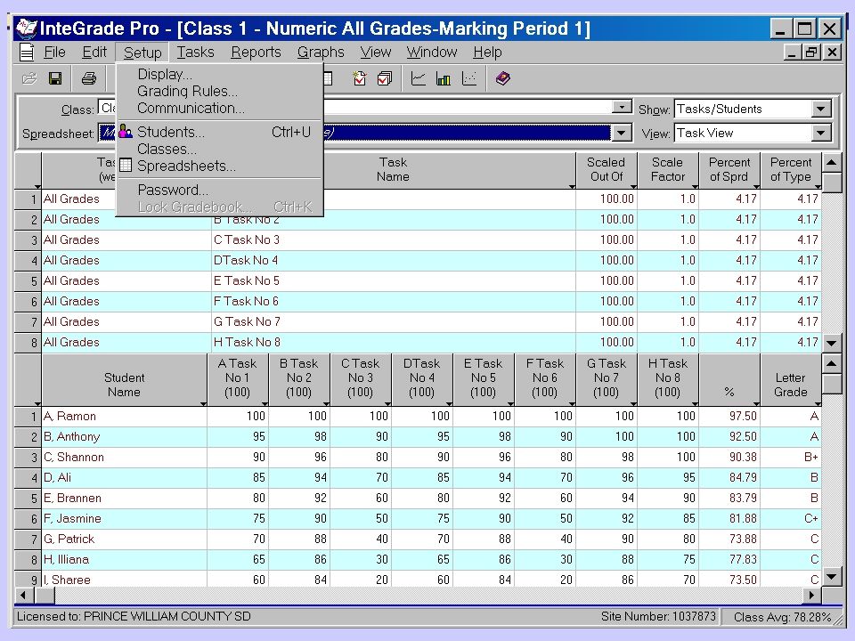Click the open folder toolbar icon

(29, 78)
